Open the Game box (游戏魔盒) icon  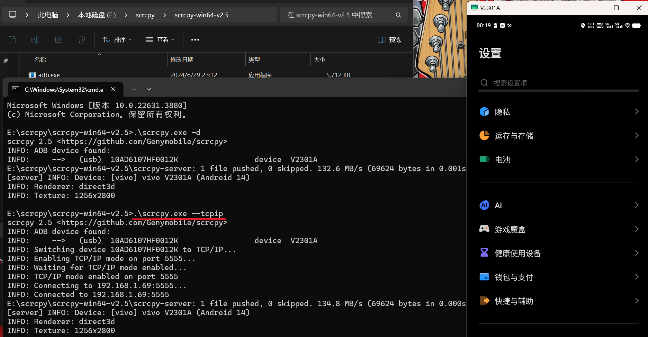pyautogui.click(x=484, y=229)
